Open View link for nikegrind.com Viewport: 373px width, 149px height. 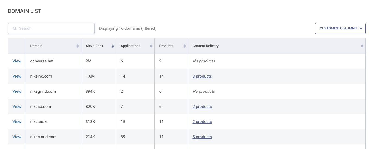[17, 91]
